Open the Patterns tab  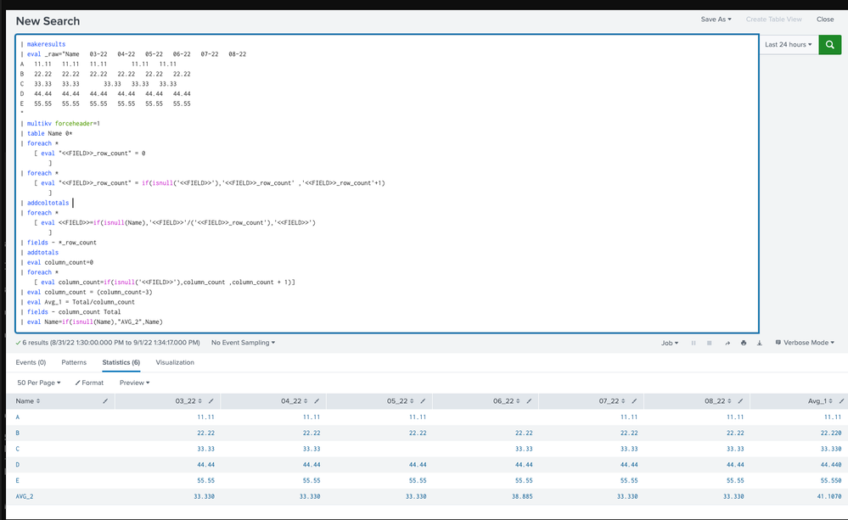(x=74, y=362)
